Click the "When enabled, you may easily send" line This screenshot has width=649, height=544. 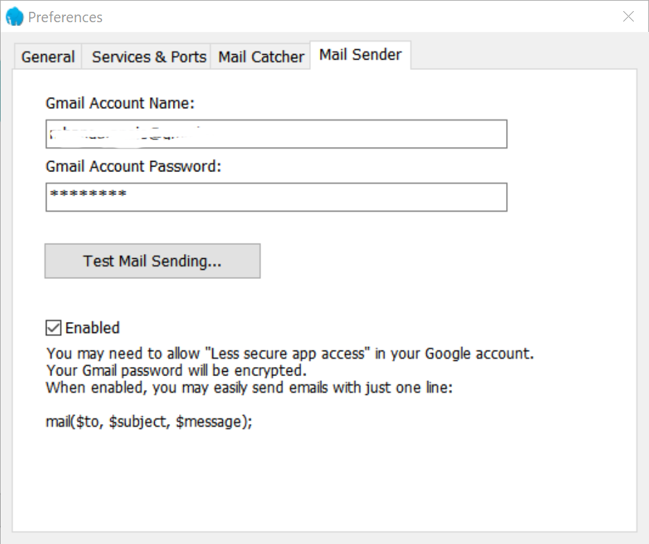coord(248,388)
